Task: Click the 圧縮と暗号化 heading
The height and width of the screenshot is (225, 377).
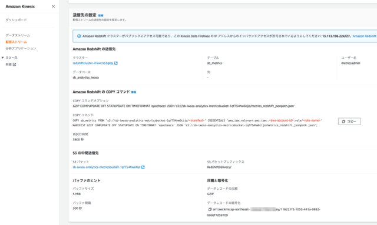Action: 217,180
